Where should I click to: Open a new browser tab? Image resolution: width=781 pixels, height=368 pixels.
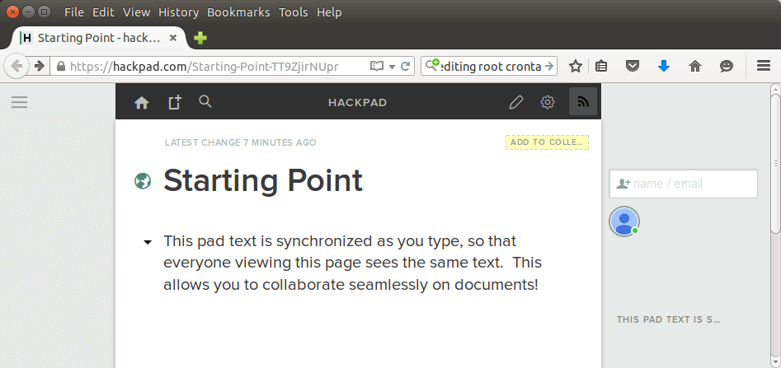(x=200, y=38)
